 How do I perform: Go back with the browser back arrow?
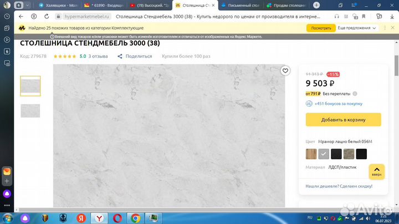point(21,16)
